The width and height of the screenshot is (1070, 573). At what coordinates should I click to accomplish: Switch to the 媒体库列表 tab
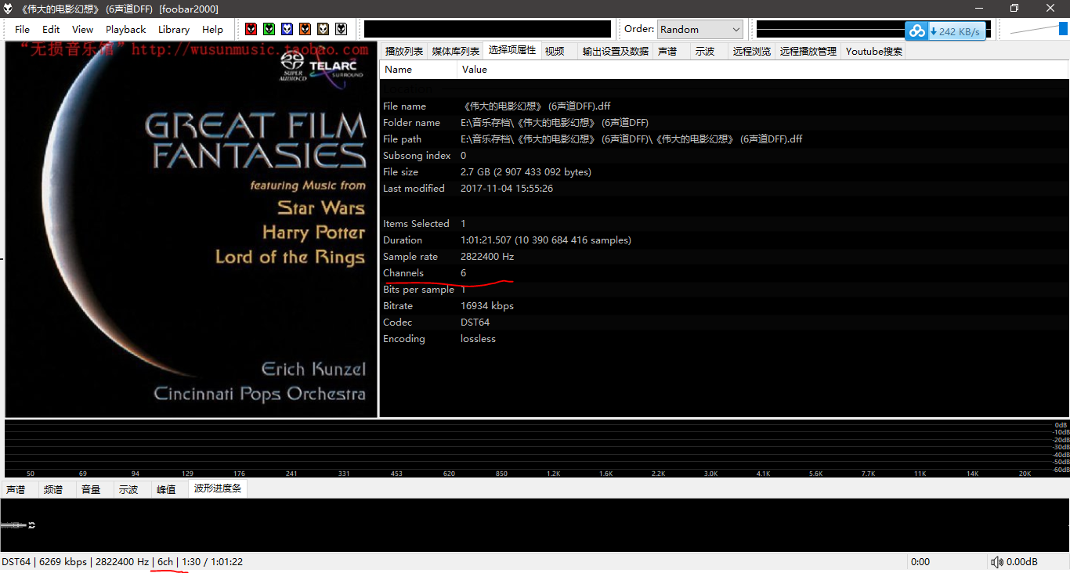pos(455,51)
